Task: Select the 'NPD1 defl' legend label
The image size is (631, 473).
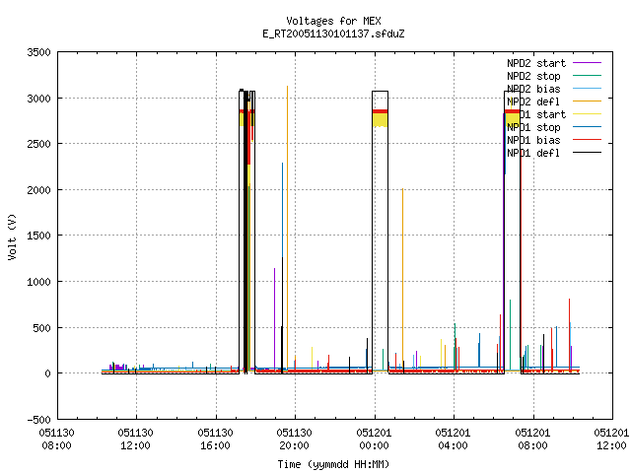Action: pyautogui.click(x=533, y=154)
